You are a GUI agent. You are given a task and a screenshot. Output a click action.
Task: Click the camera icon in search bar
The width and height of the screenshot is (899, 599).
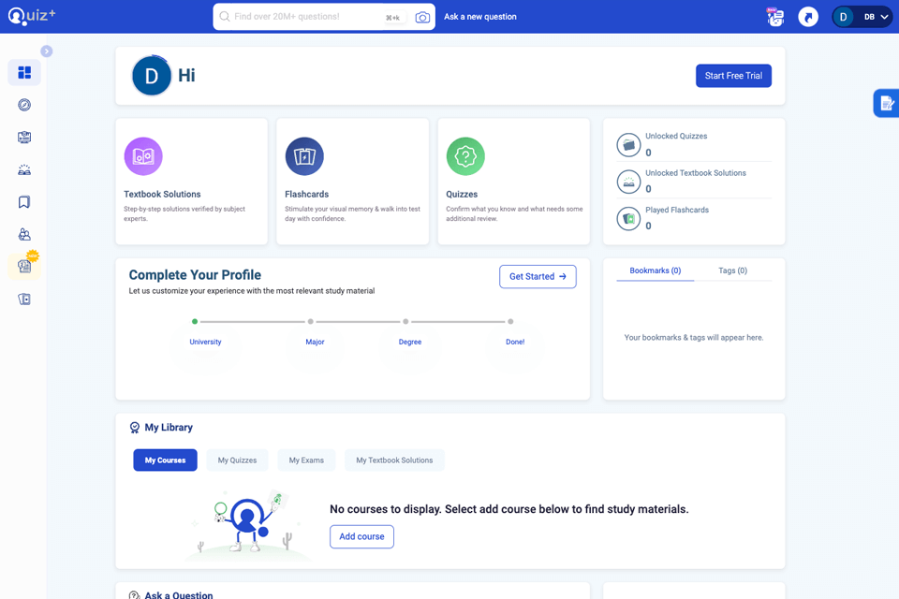(422, 17)
